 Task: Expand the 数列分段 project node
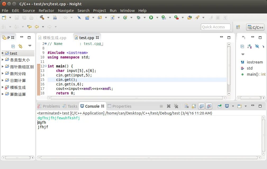tap(3, 74)
